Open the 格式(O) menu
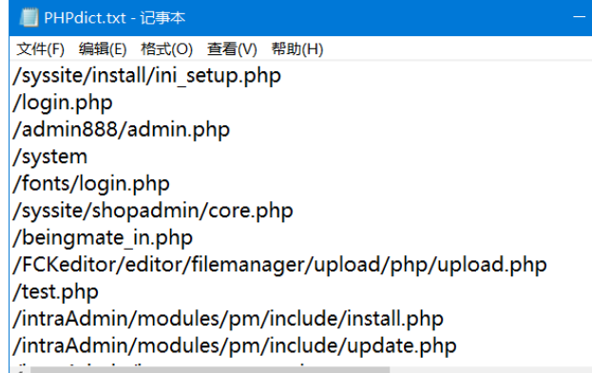Screen dimensions: 592x373 point(166,49)
